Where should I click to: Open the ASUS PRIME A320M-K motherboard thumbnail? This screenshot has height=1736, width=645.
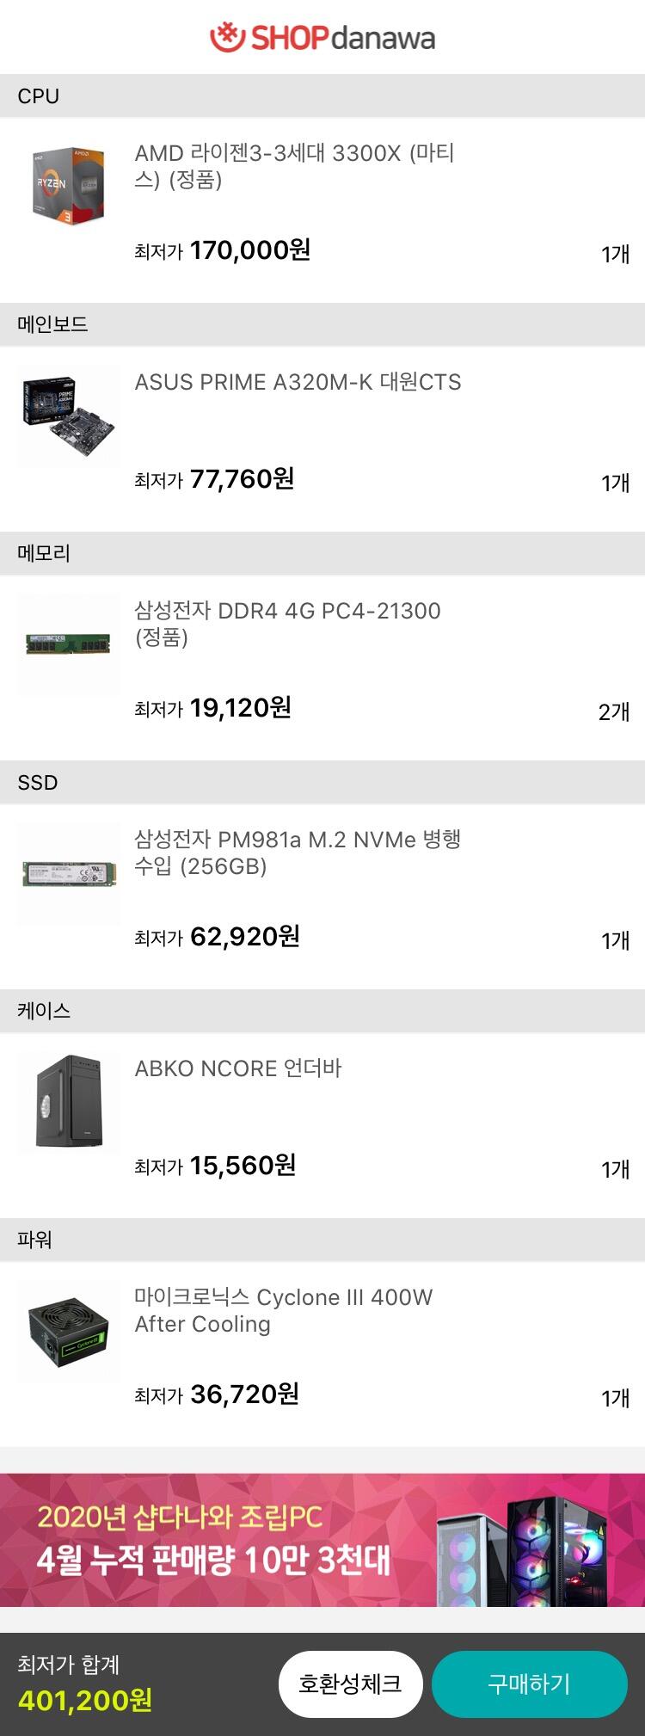69,416
